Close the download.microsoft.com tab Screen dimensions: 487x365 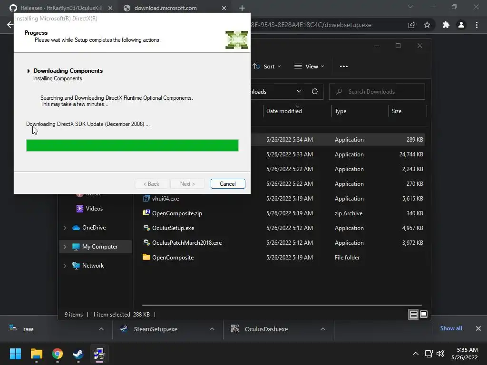pos(224,8)
